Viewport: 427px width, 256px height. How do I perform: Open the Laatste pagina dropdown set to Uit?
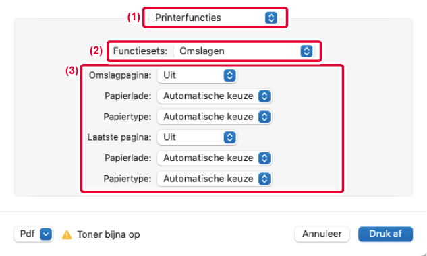(197, 137)
